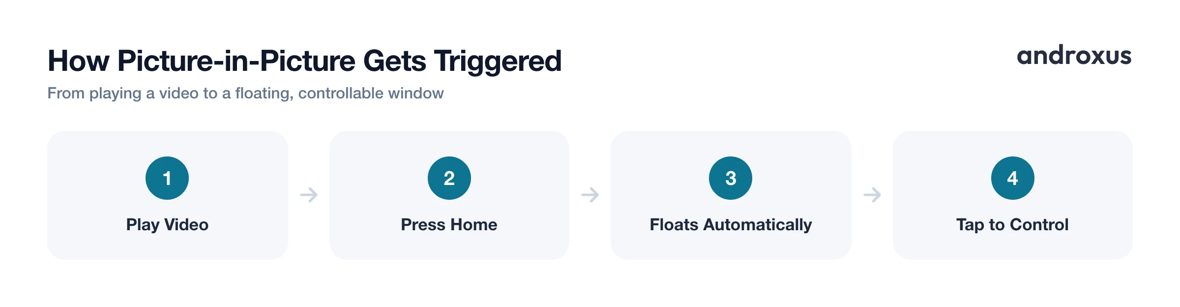Click arrow between Press Home and Floats Automatically
The image size is (1180, 307).
[590, 195]
